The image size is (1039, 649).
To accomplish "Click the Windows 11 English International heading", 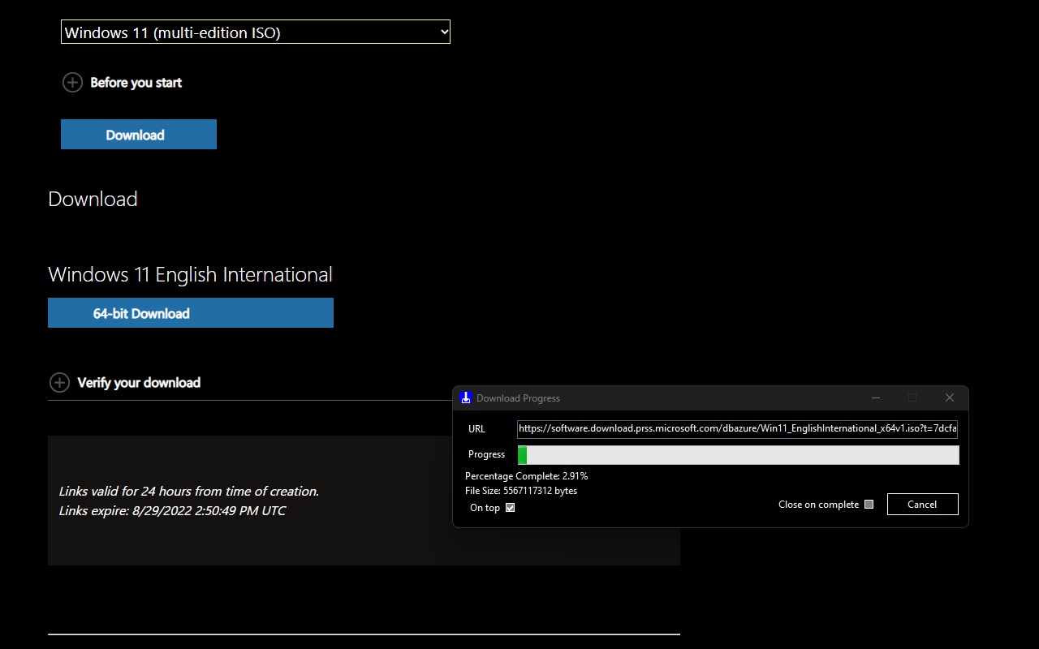I will coord(190,274).
